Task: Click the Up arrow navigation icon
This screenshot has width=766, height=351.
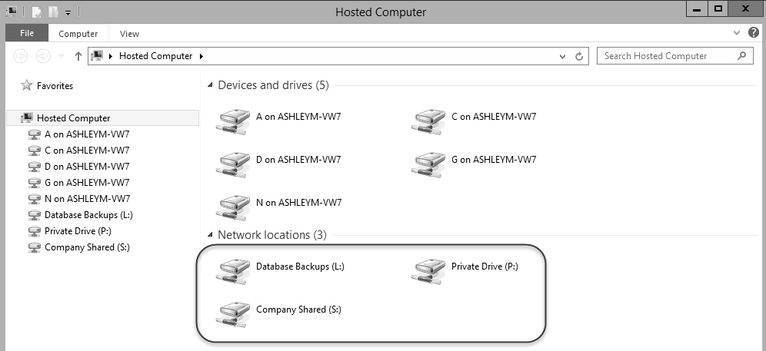Action: click(78, 56)
